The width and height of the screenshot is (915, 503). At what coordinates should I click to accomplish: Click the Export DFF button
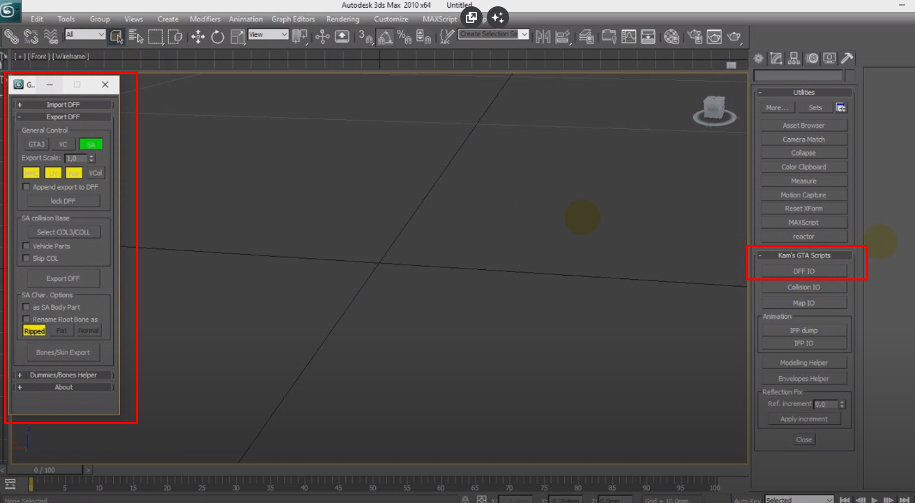coord(63,279)
